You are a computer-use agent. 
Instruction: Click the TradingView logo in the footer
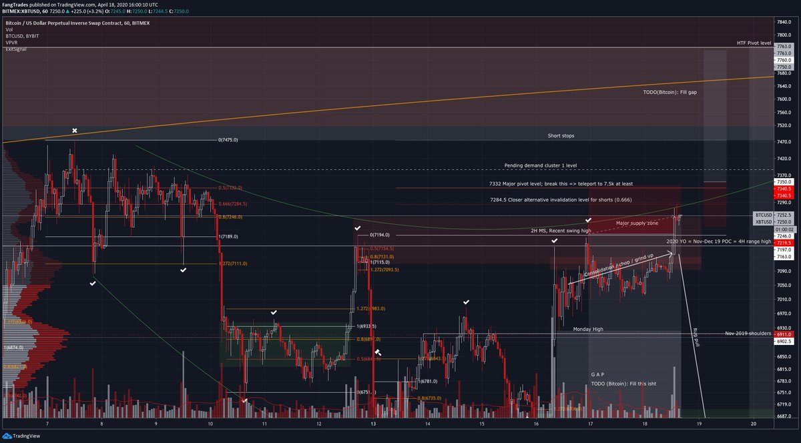[x=21, y=435]
